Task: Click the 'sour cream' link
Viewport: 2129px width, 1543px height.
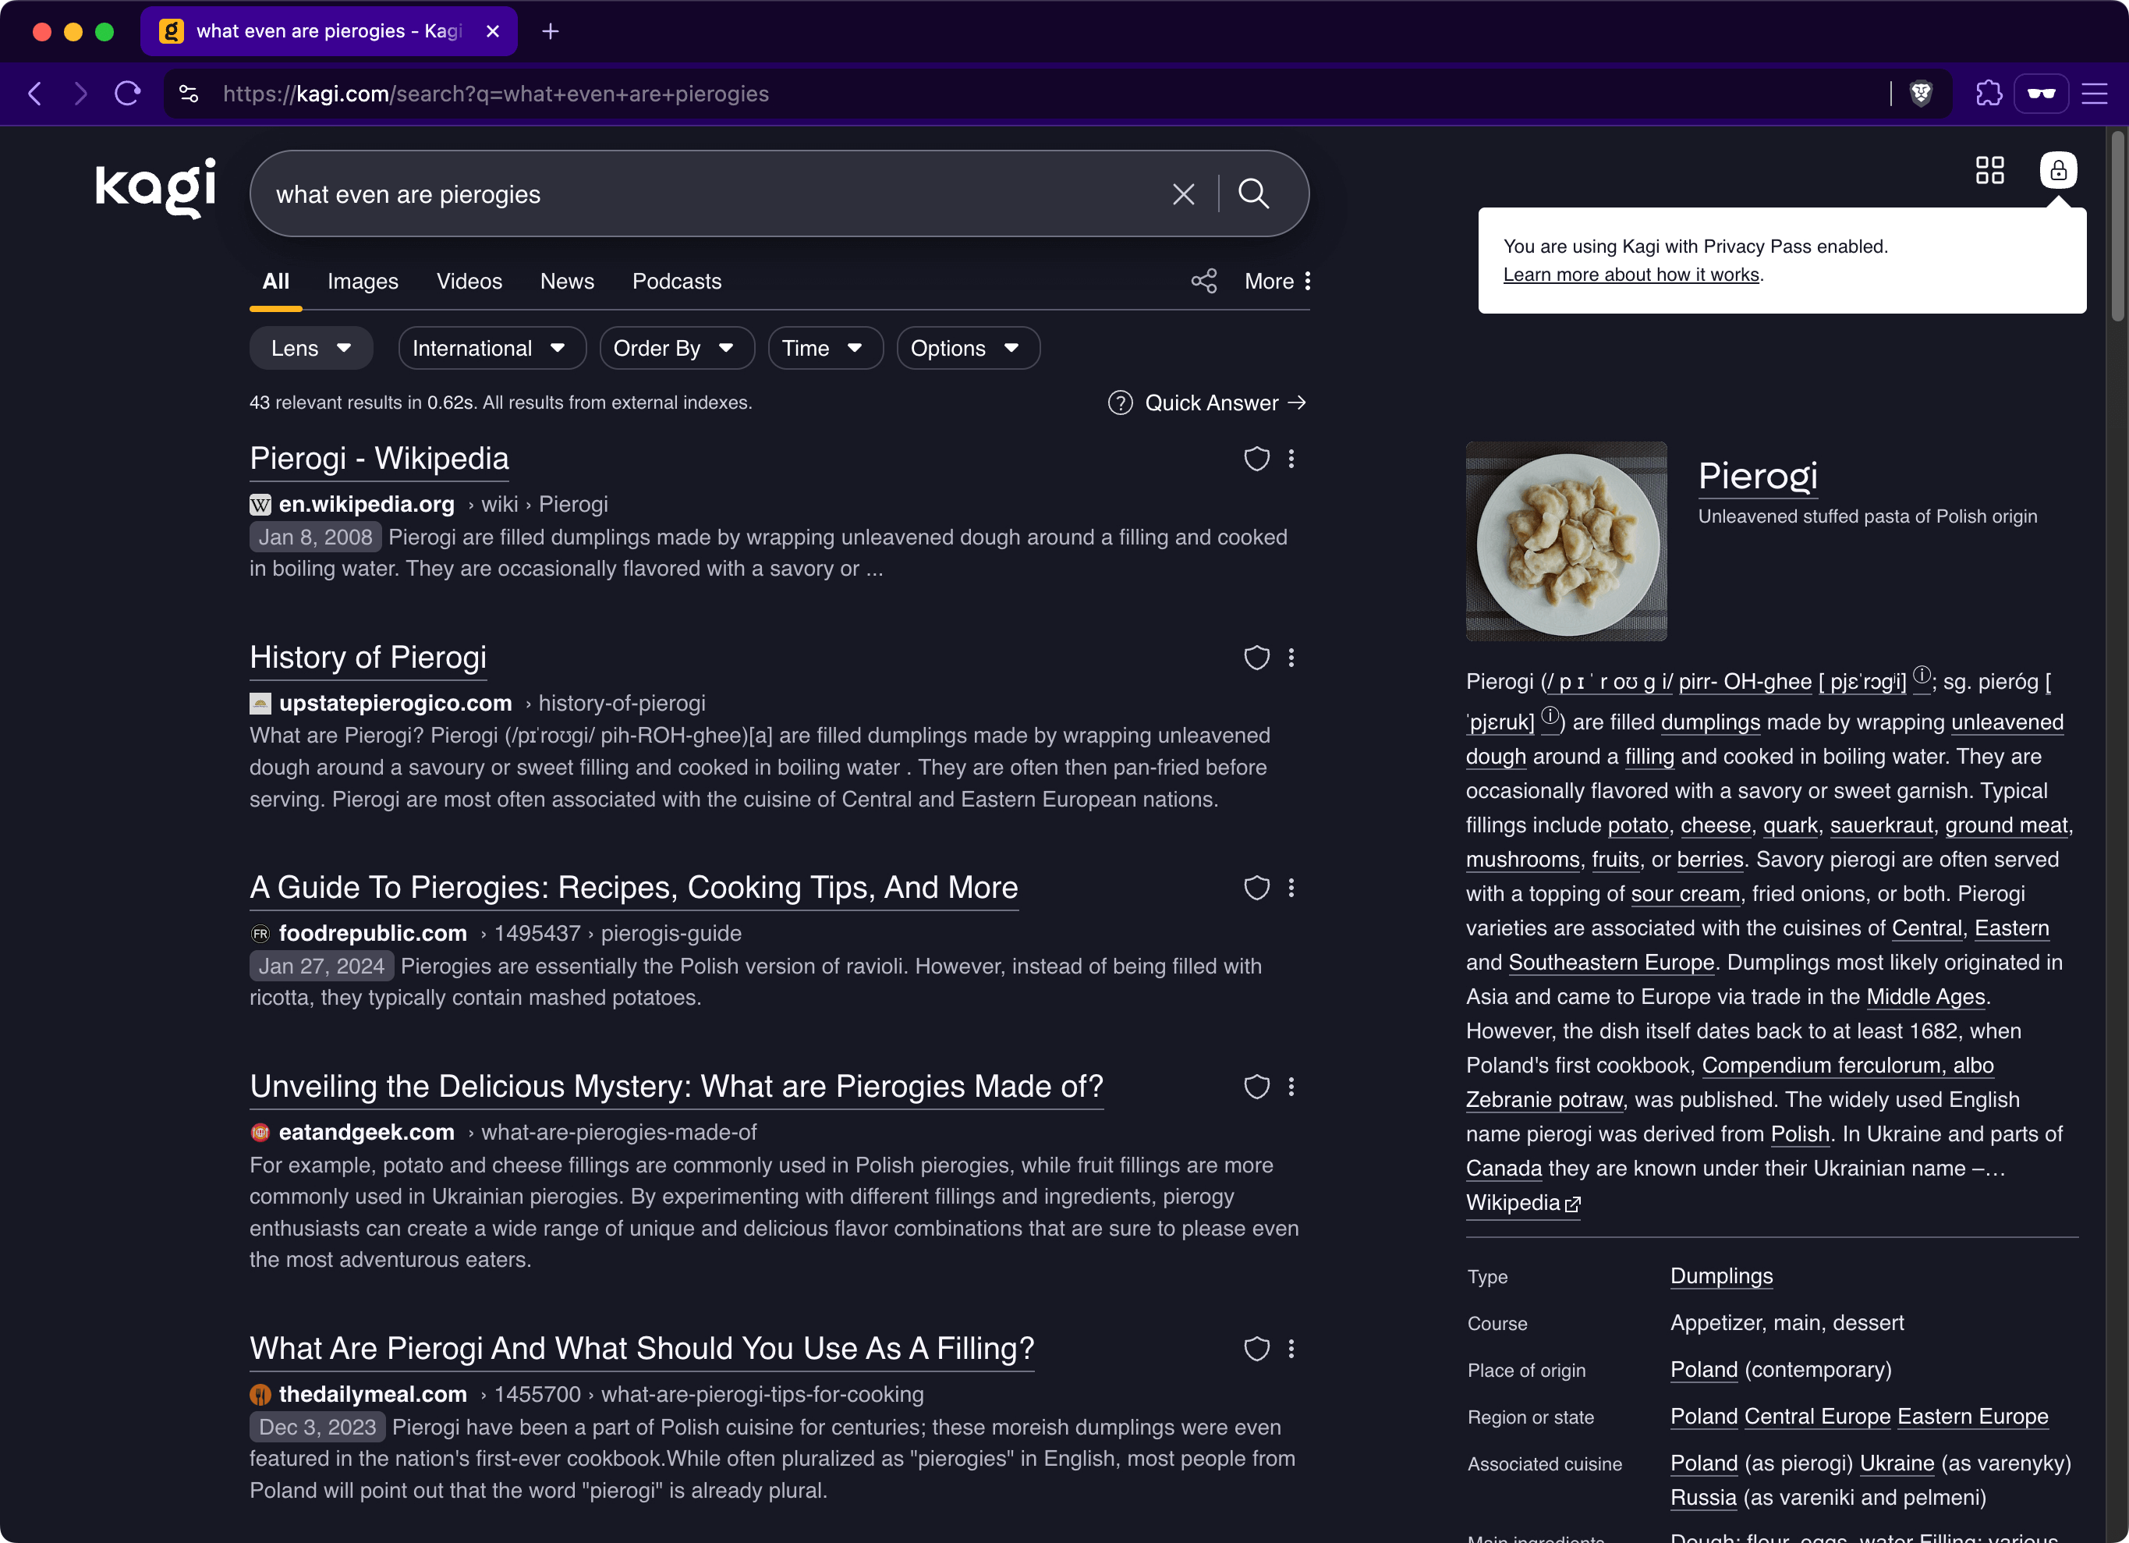Action: pos(1685,894)
